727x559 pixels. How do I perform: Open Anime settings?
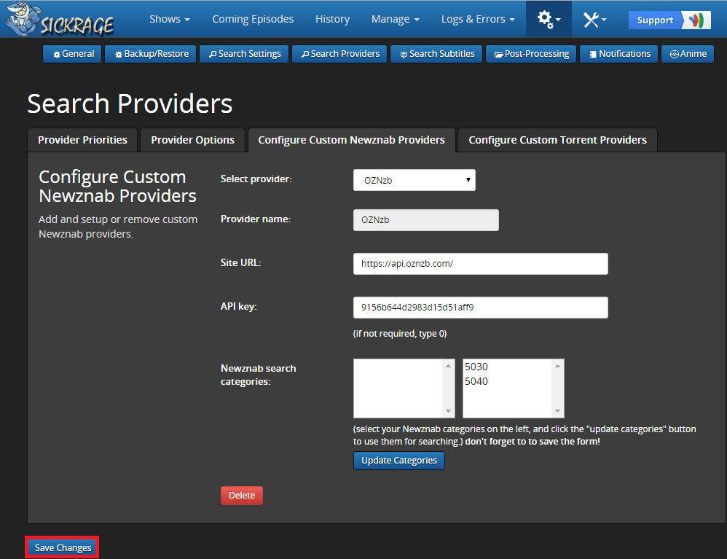(688, 54)
